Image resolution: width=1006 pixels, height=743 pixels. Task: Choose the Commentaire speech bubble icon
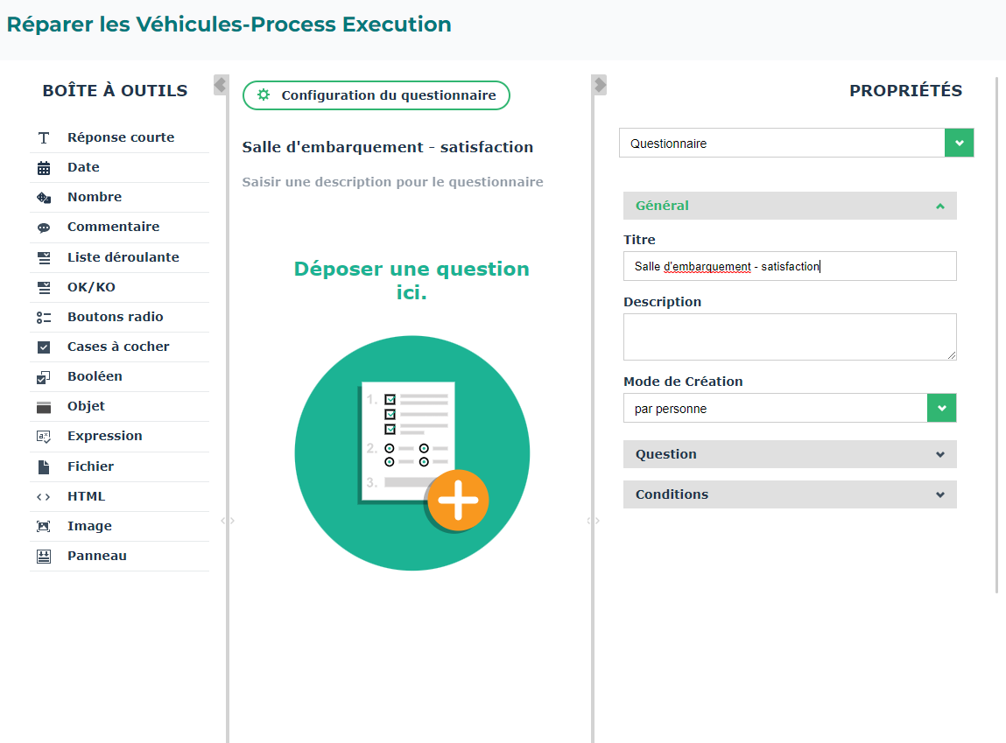44,228
